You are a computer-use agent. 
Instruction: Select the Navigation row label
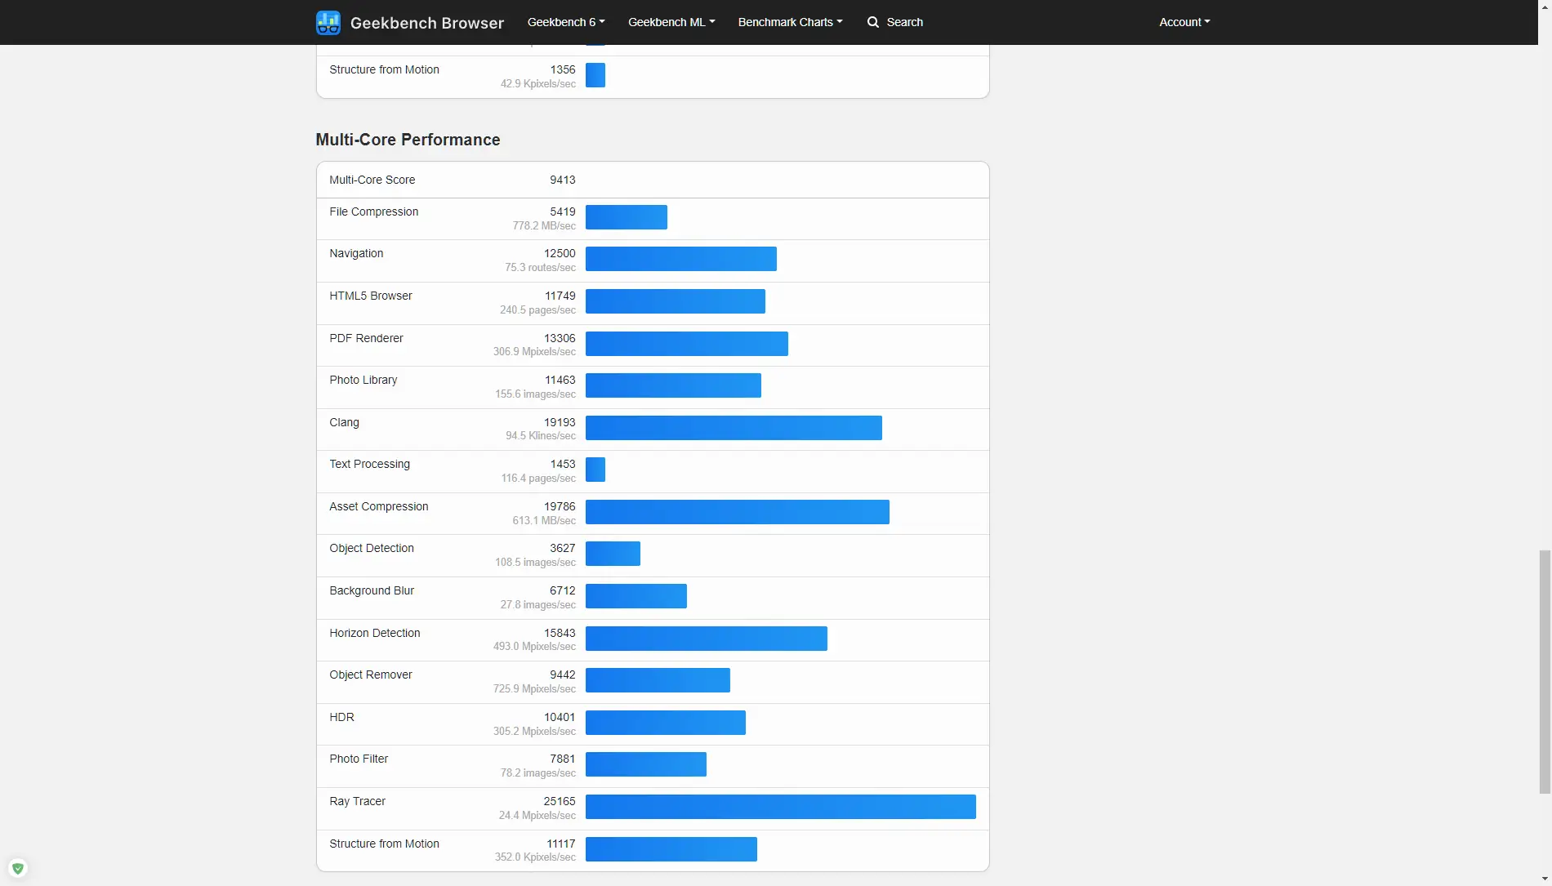(356, 253)
